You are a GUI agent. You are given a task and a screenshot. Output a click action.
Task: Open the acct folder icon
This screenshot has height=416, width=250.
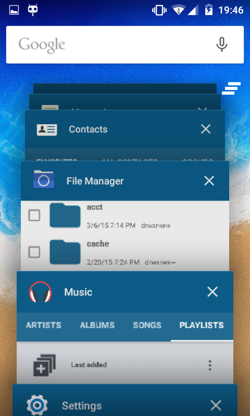(x=65, y=215)
